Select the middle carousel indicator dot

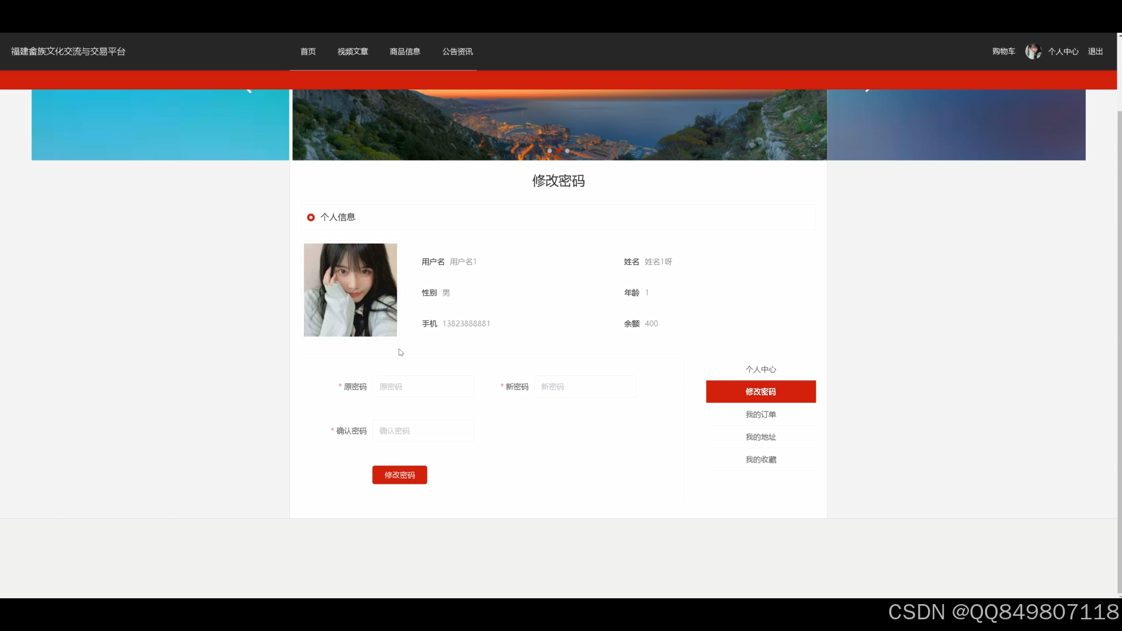point(558,151)
